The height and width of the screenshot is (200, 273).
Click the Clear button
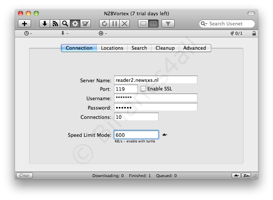[x=24, y=175]
